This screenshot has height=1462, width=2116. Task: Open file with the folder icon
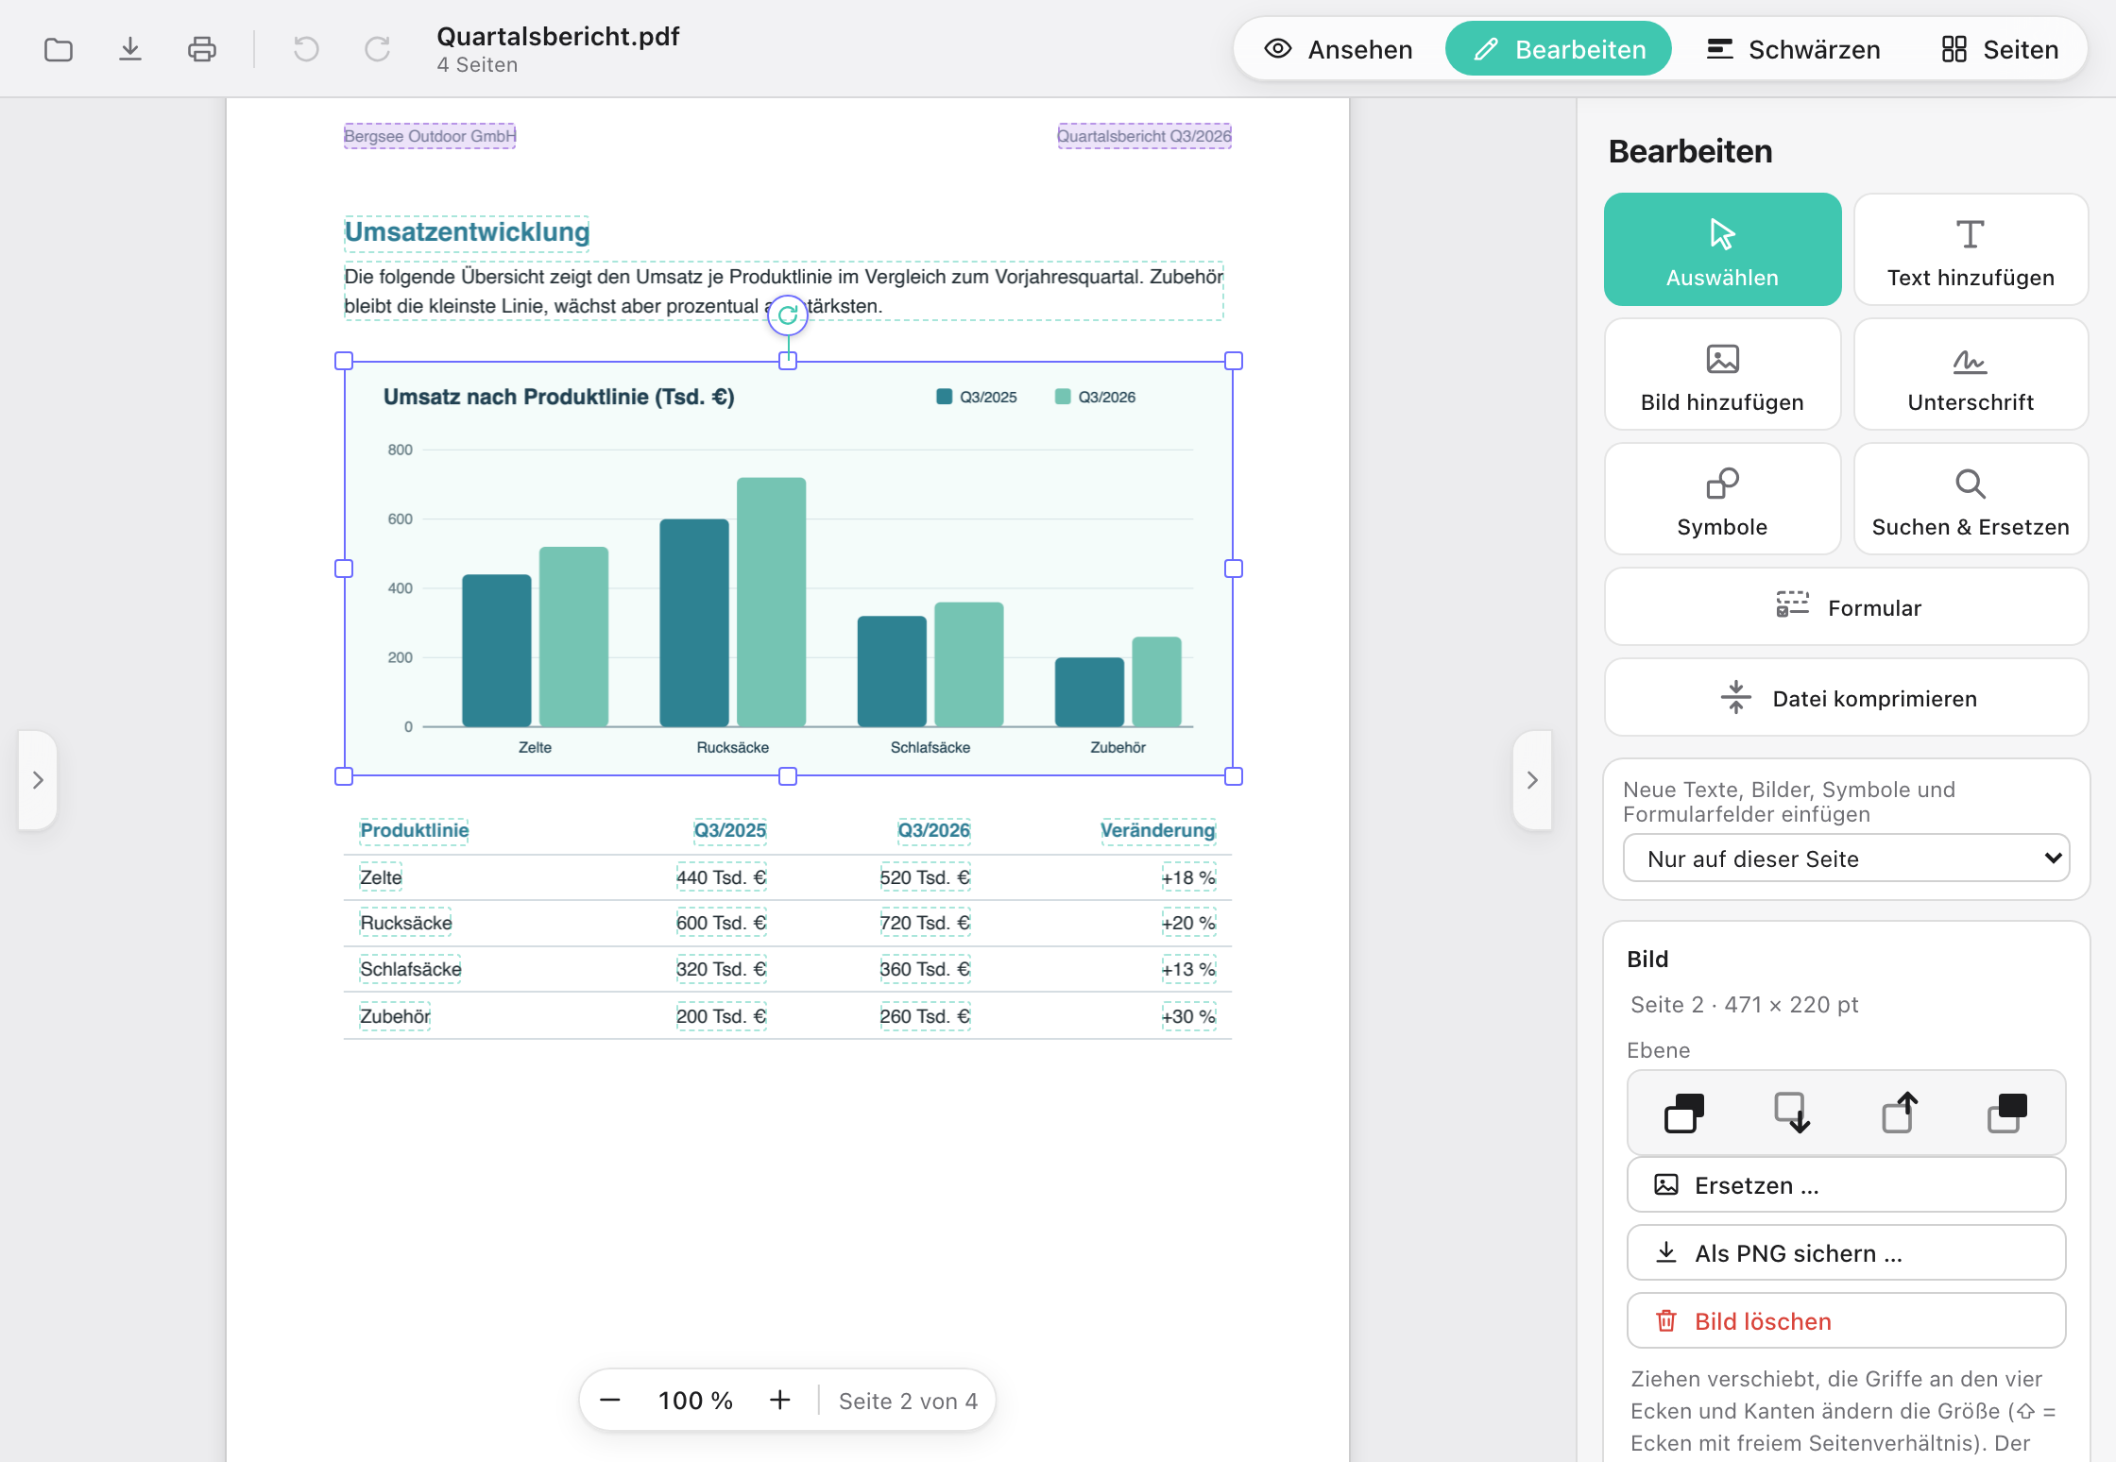click(x=59, y=49)
